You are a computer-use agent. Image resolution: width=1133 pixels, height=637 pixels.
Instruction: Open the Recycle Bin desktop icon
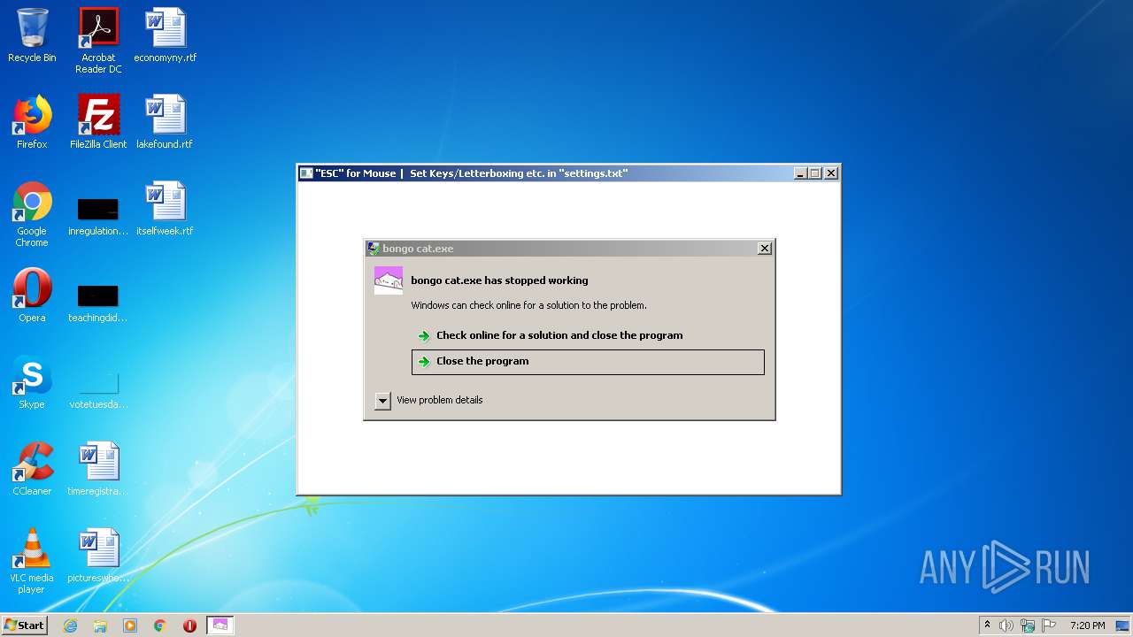coord(32,36)
